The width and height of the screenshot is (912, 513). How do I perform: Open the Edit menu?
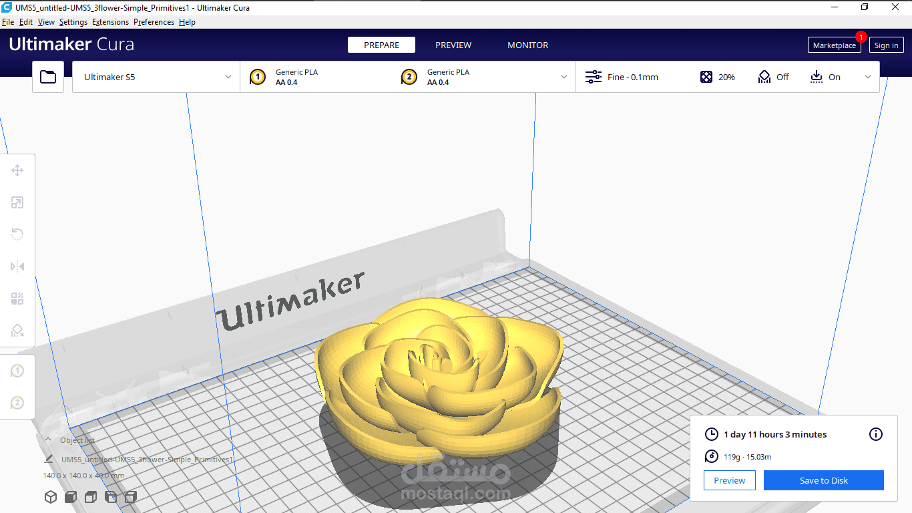tap(26, 22)
